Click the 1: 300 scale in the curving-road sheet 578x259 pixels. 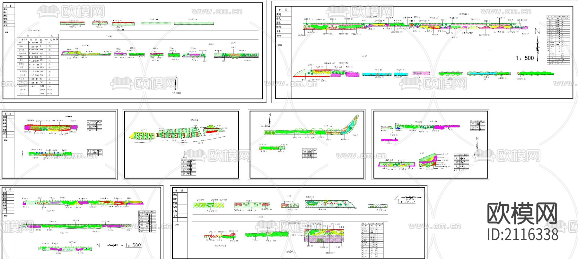[265, 126]
